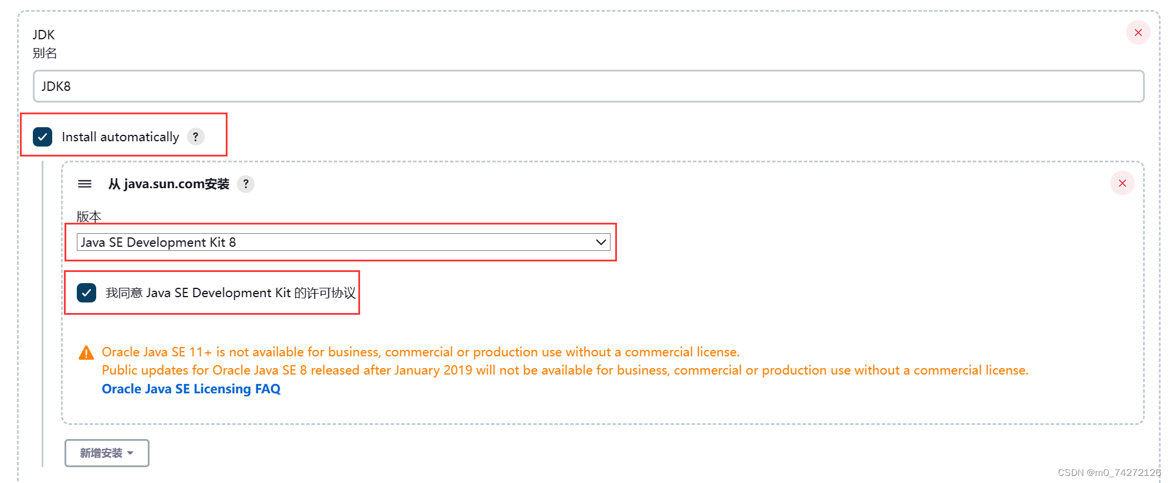The height and width of the screenshot is (483, 1170).
Task: Click the orange warning triangle icon
Action: pyautogui.click(x=86, y=352)
